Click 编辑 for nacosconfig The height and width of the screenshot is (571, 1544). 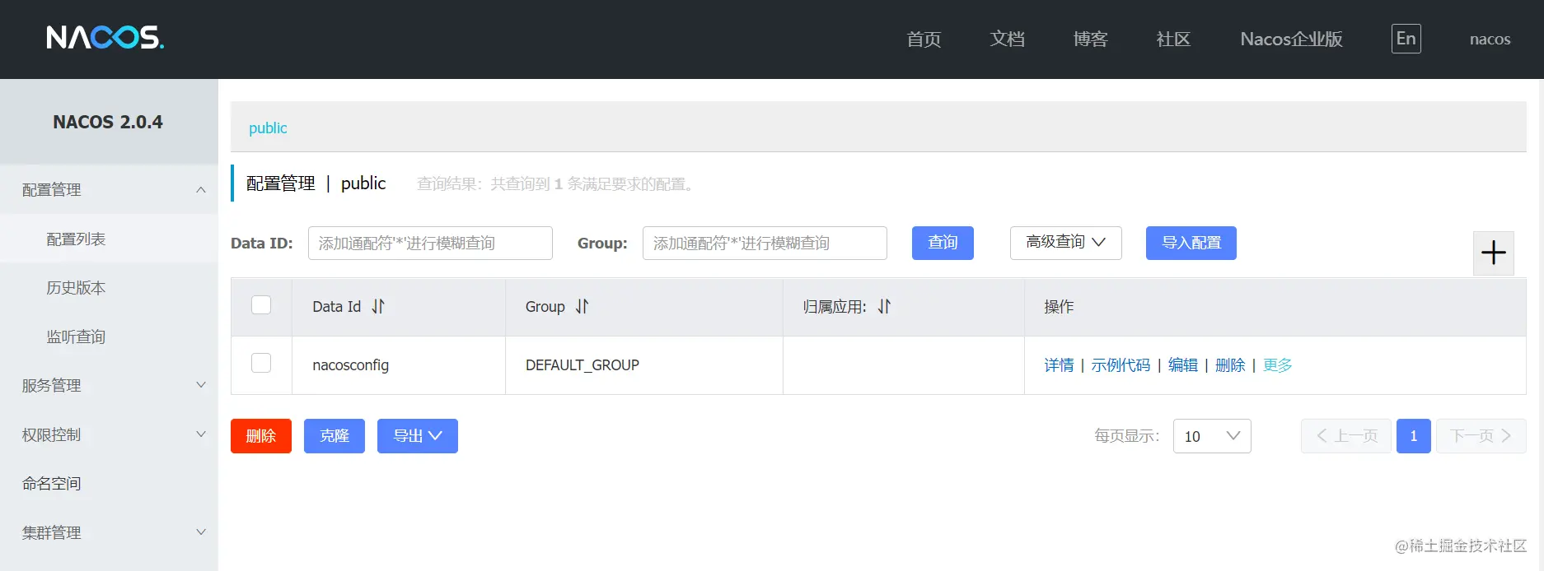click(x=1182, y=365)
